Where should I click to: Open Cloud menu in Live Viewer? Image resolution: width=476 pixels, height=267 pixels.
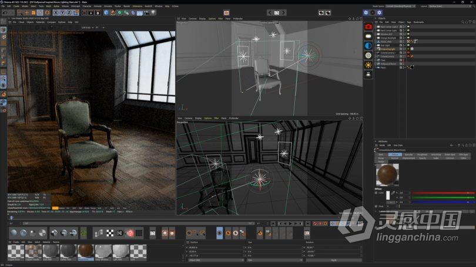click(x=21, y=22)
